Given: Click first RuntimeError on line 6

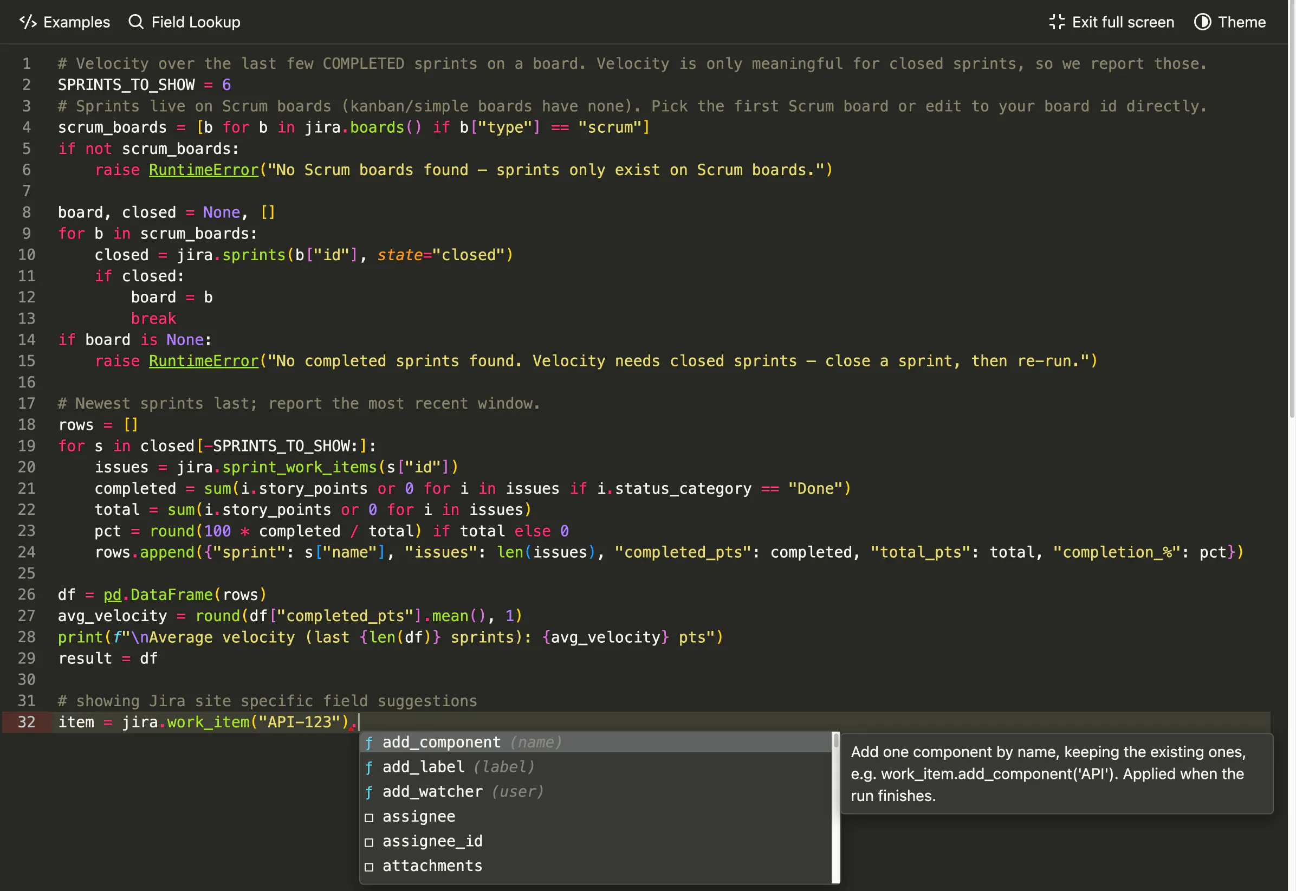Looking at the screenshot, I should [204, 170].
